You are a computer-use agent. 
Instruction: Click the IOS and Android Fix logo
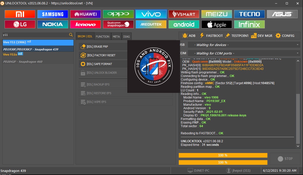[x=154, y=67]
